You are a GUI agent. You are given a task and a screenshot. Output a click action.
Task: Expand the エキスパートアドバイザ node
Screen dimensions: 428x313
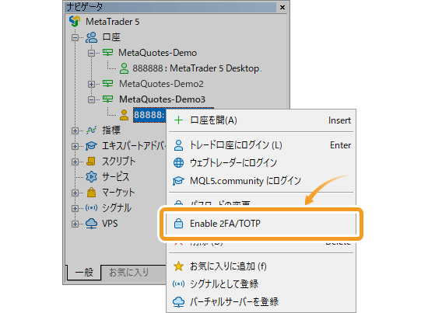tap(75, 146)
